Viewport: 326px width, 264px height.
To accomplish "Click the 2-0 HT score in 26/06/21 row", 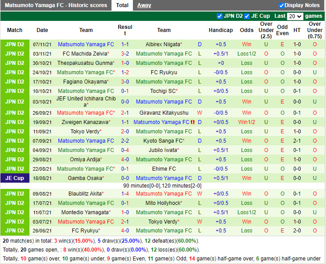I will point(297,230).
